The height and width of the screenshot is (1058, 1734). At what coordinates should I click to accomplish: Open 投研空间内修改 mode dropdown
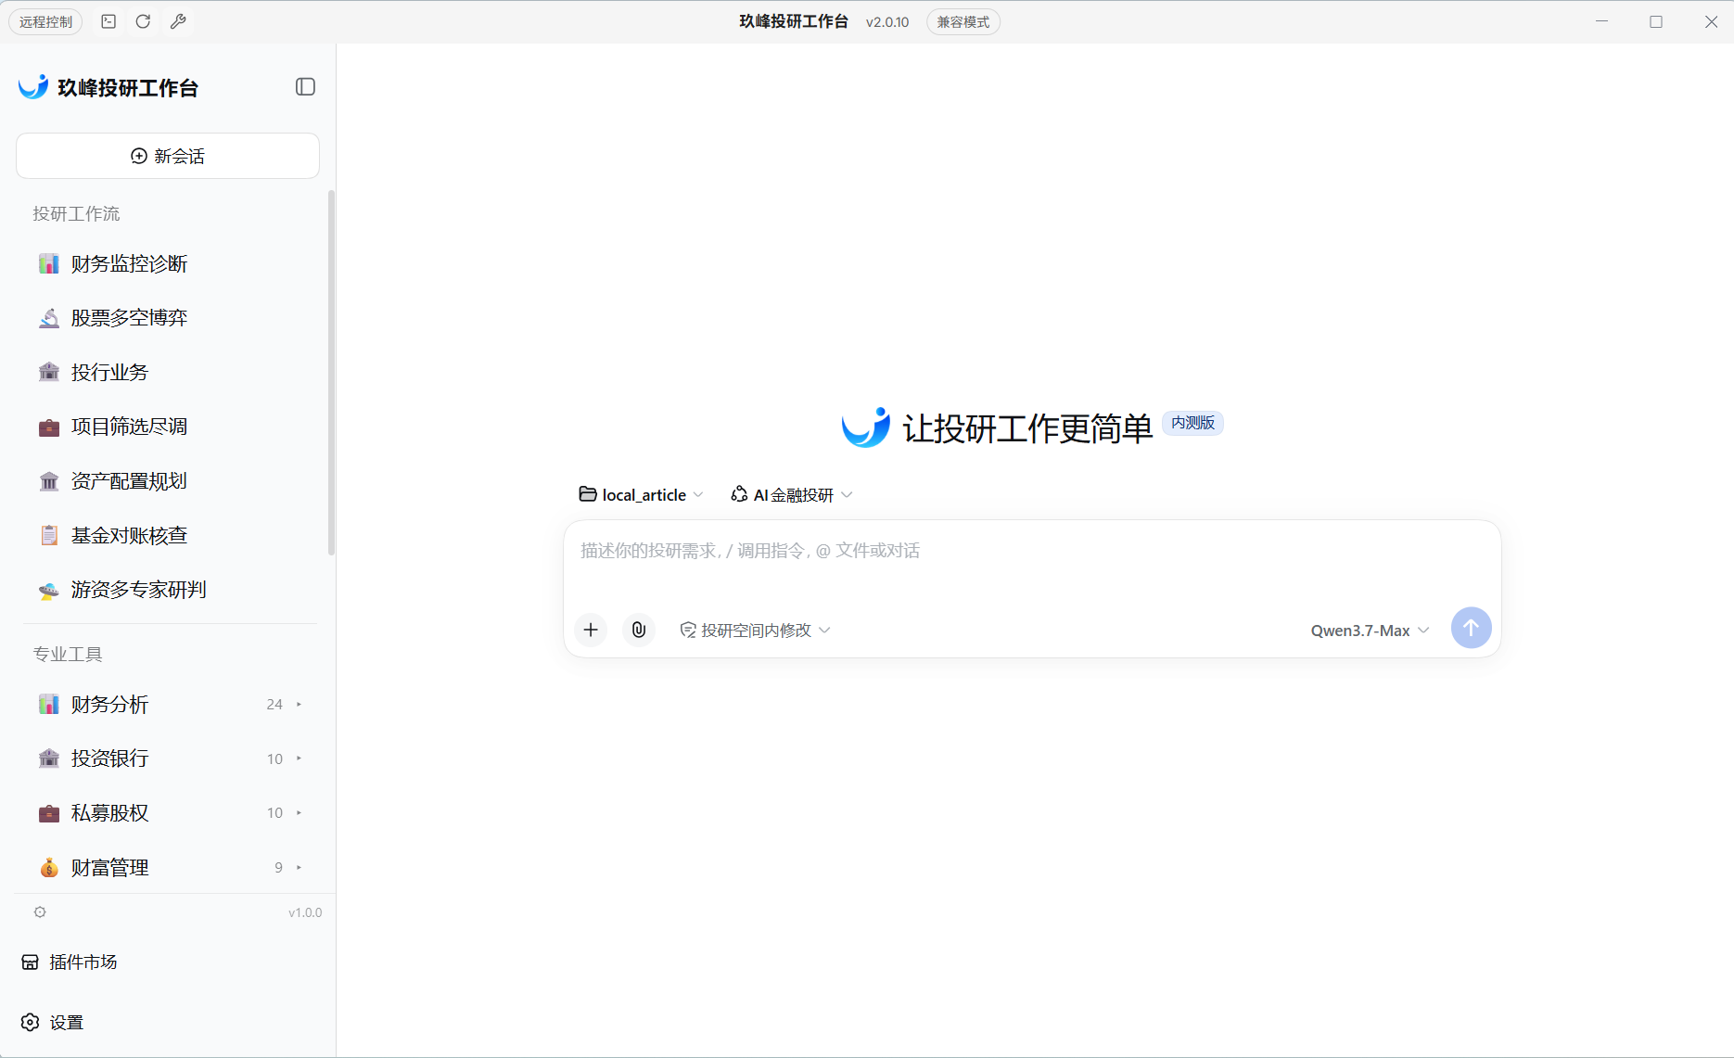tap(755, 631)
